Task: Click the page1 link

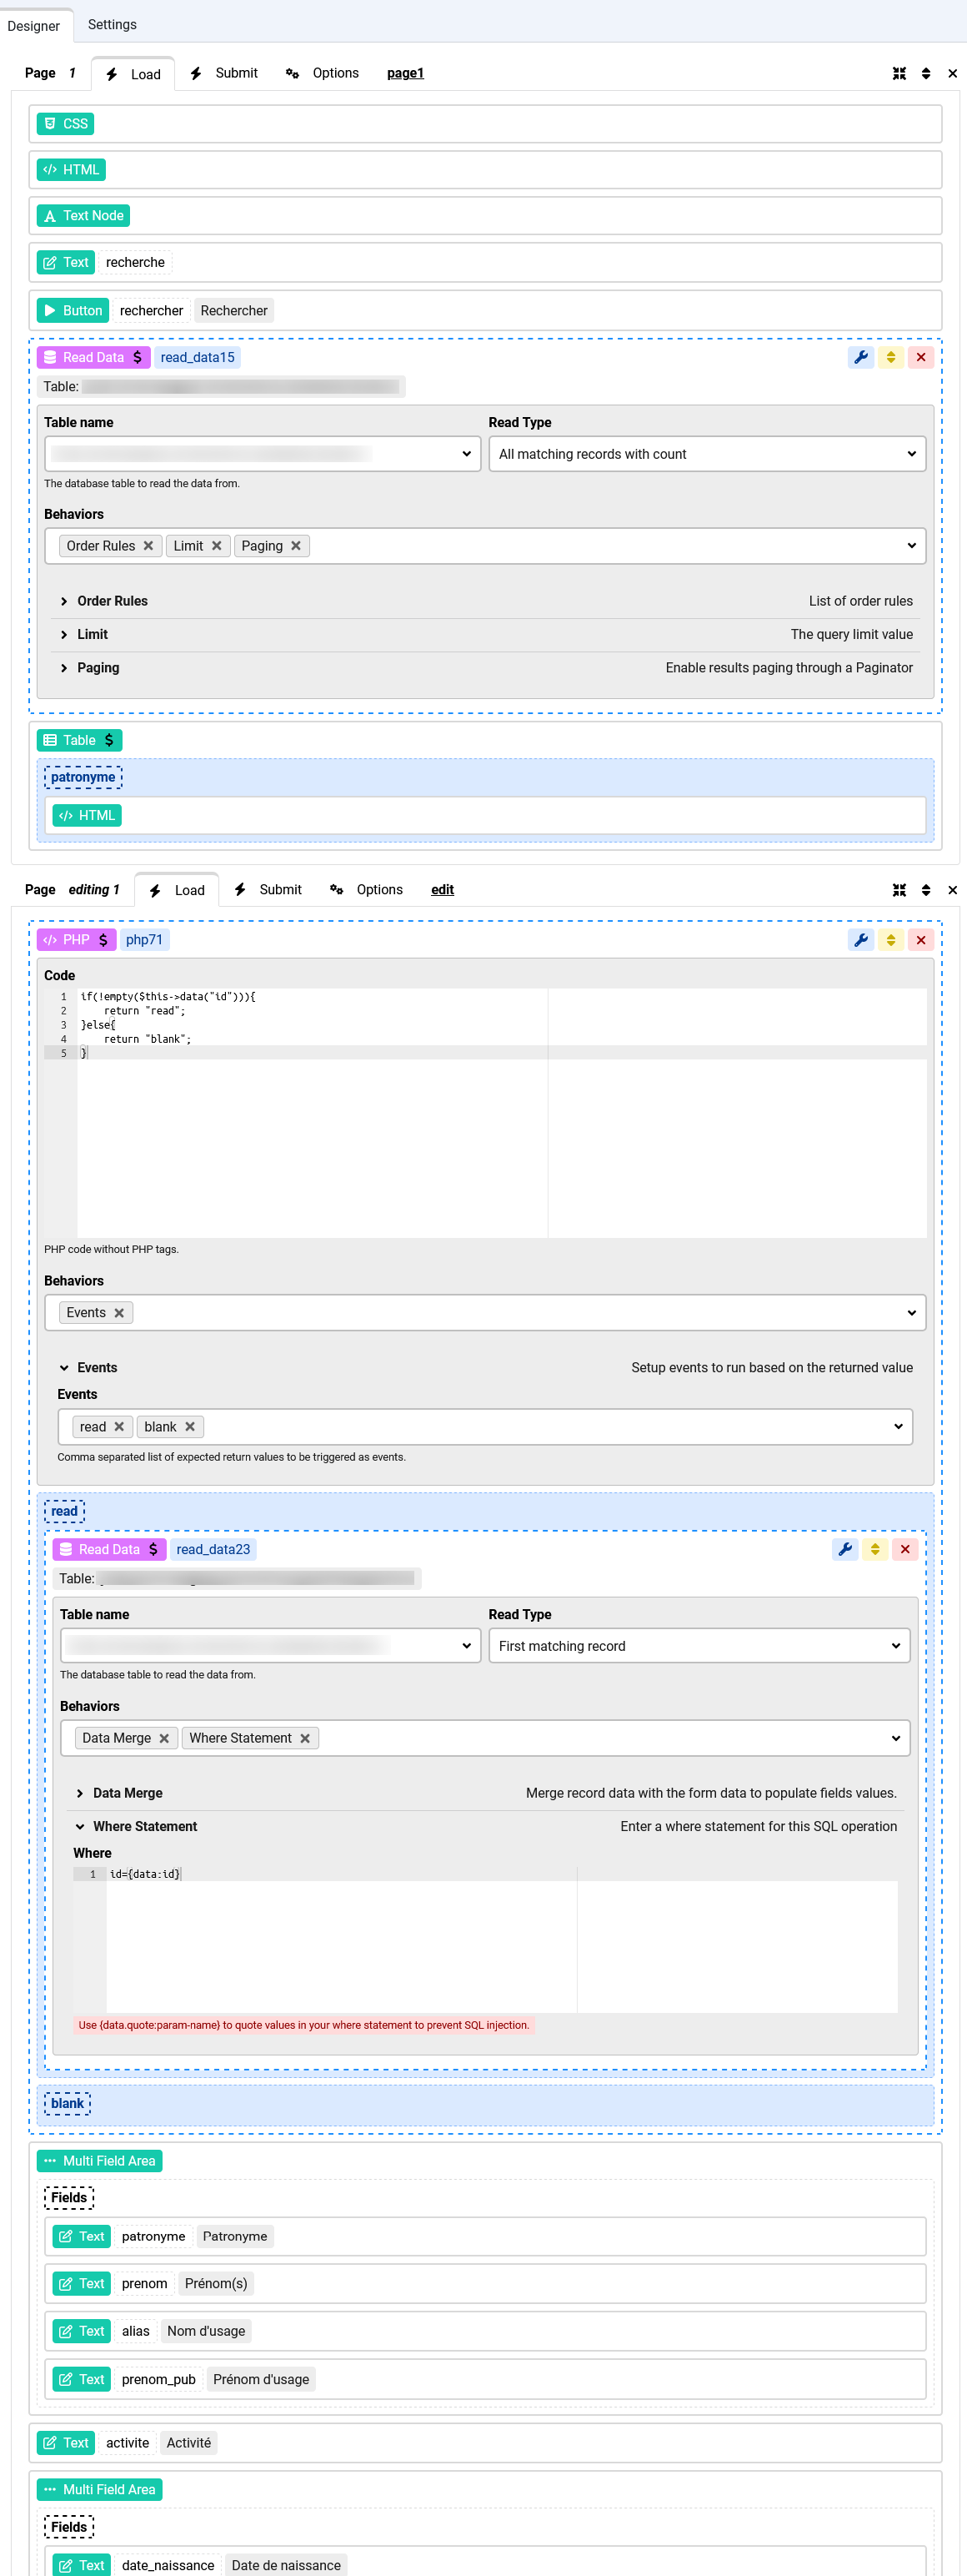Action: [x=404, y=73]
